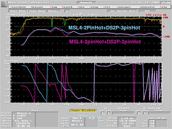Click the Powerd1 title field

point(86,3)
